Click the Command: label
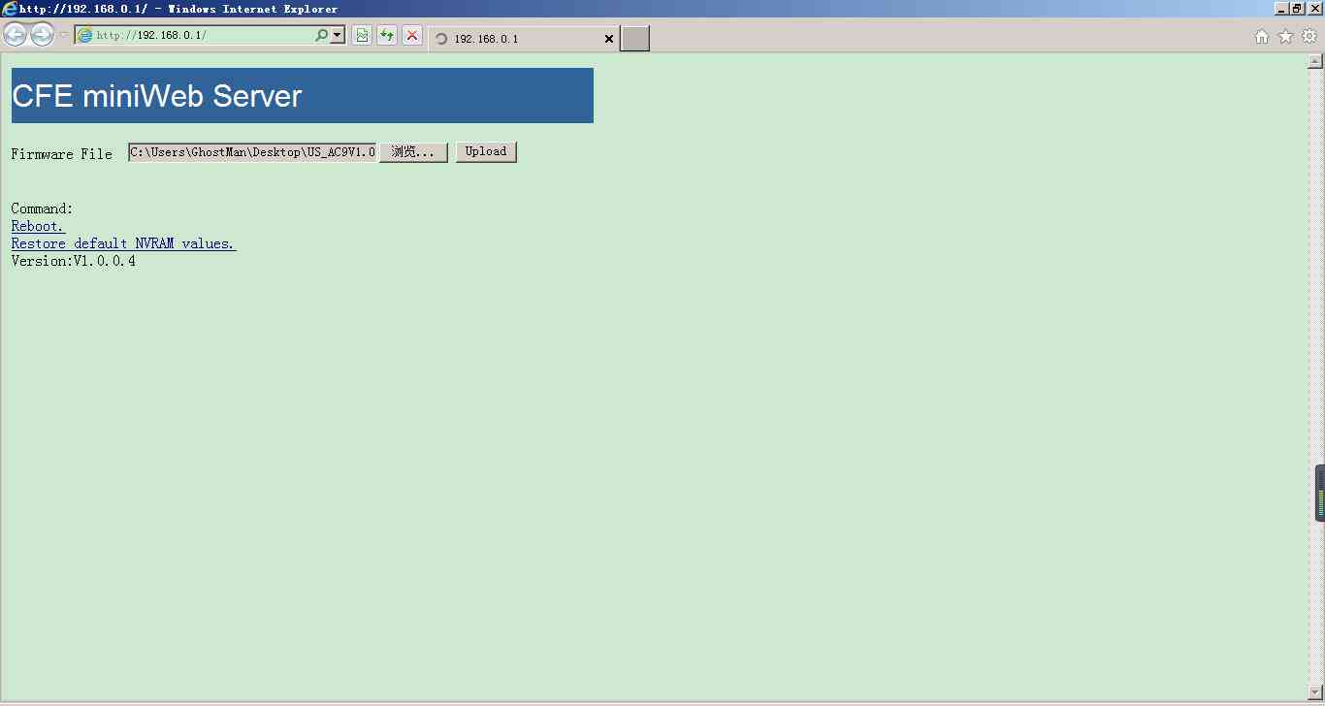1325x706 pixels. coord(43,209)
